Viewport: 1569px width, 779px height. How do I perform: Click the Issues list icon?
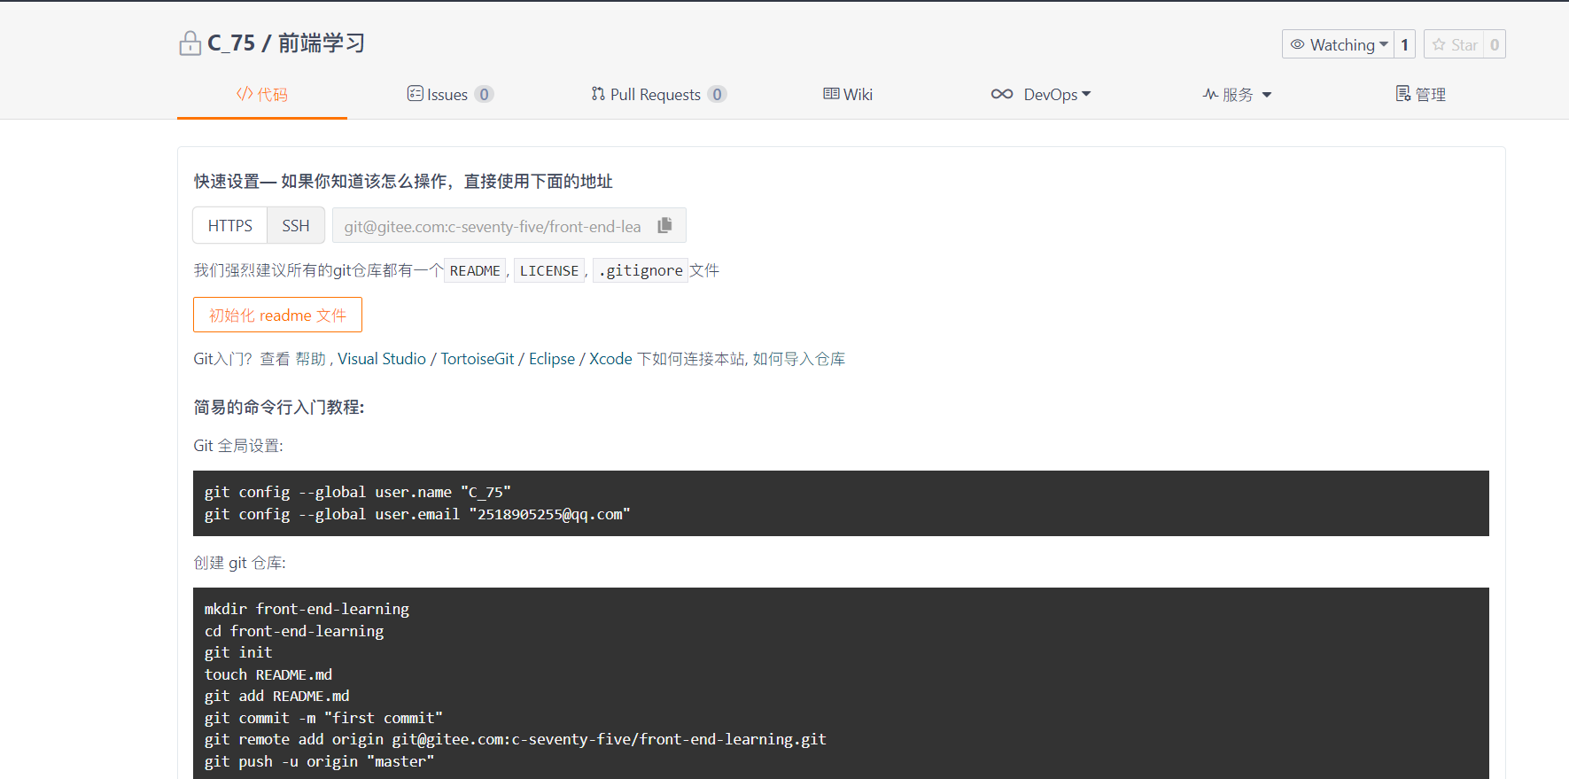pos(415,94)
